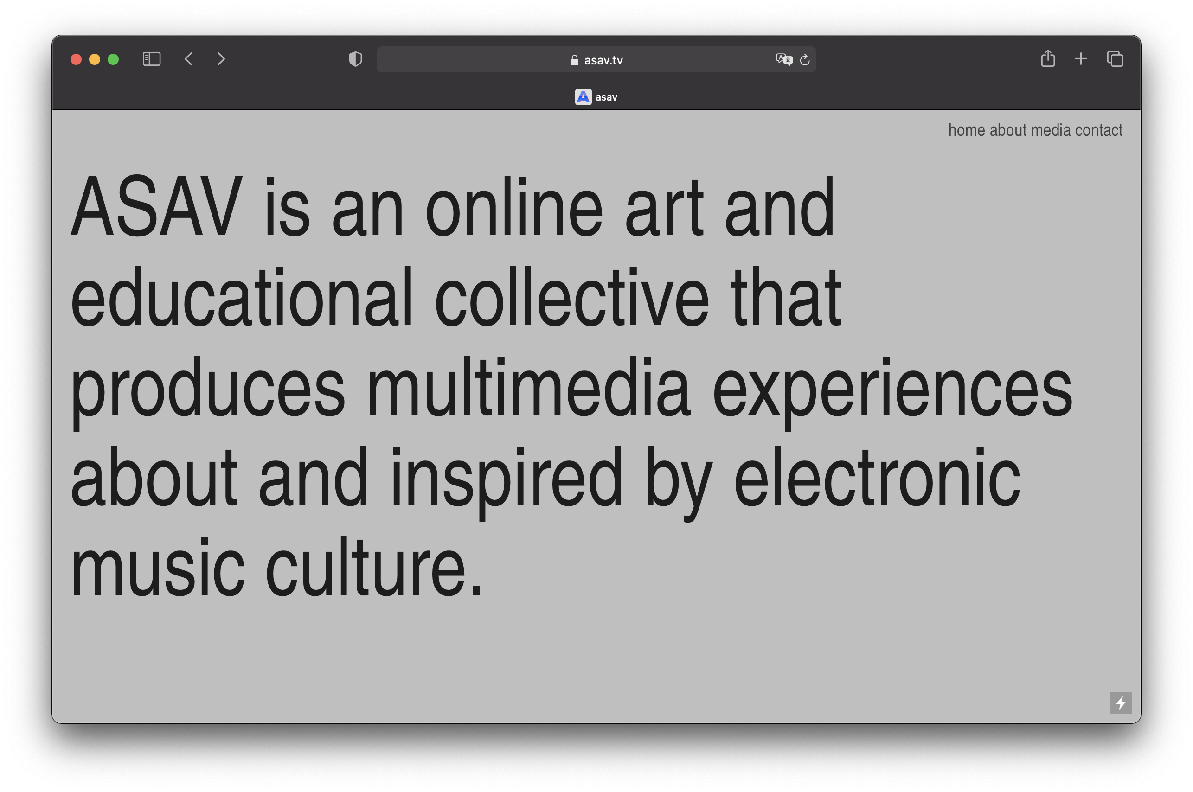Open the contact link
Viewport: 1193px width, 792px height.
point(1098,130)
